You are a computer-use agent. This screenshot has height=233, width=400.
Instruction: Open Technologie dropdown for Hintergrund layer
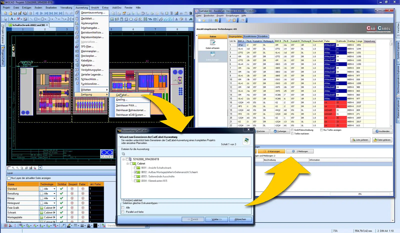click(54, 203)
